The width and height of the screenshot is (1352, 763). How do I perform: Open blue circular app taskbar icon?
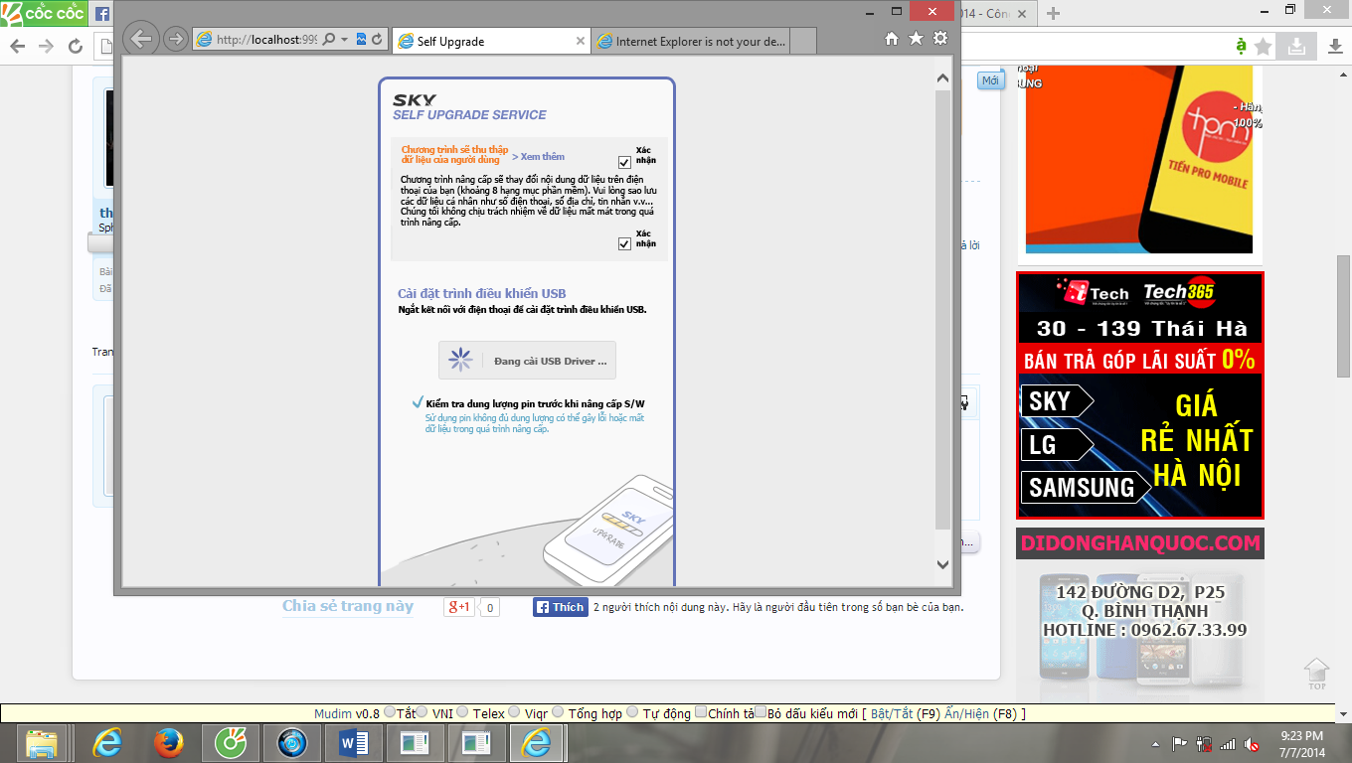click(x=293, y=743)
